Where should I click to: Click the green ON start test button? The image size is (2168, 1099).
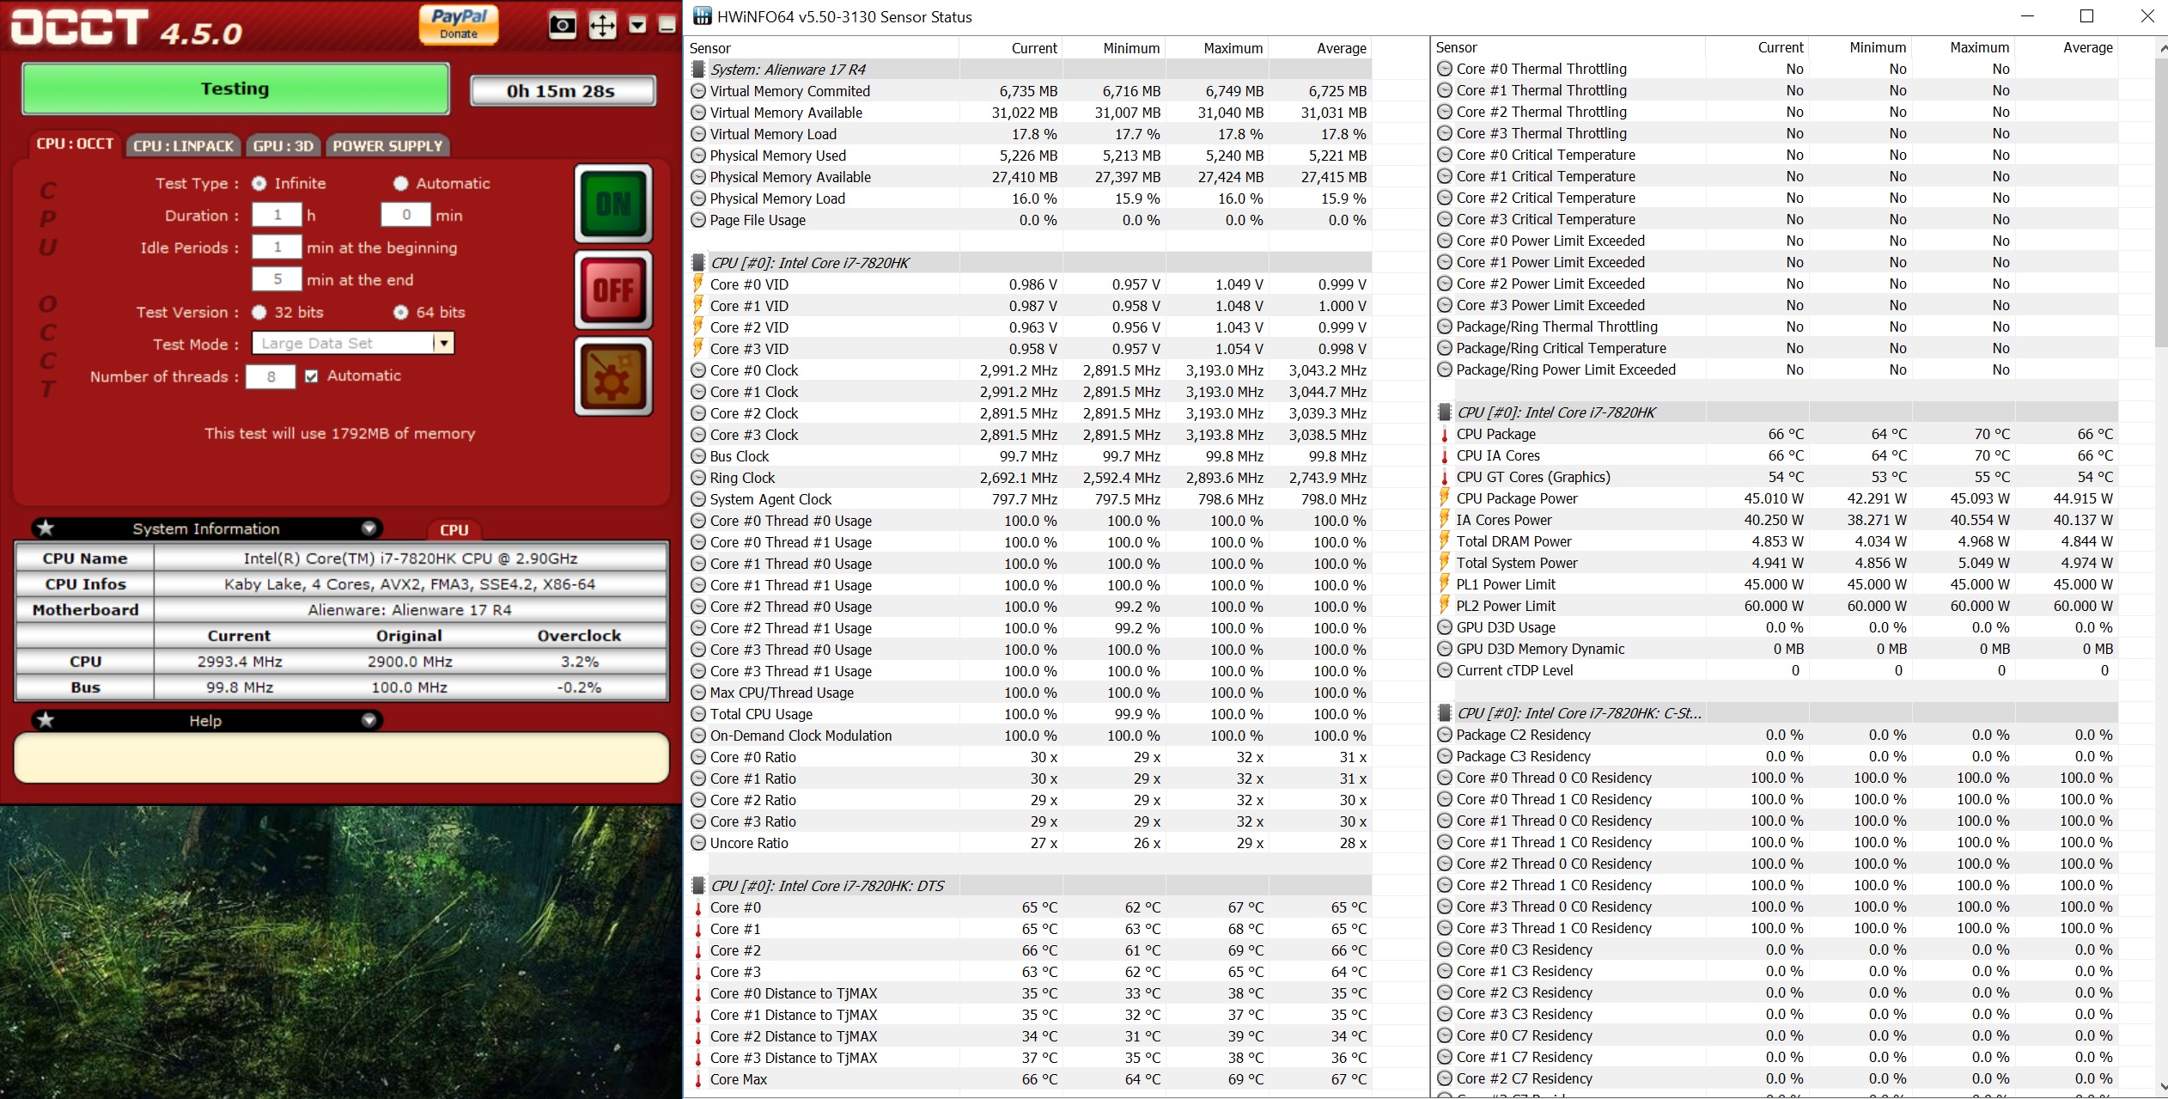point(613,204)
